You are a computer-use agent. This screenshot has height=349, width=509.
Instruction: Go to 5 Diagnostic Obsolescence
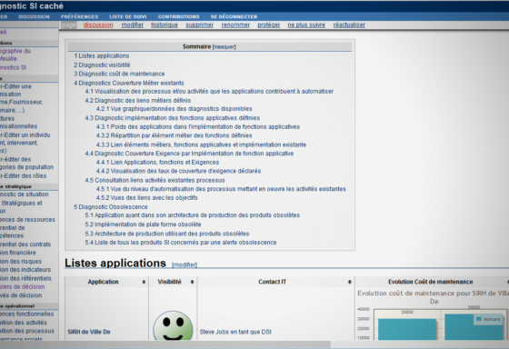click(x=111, y=207)
